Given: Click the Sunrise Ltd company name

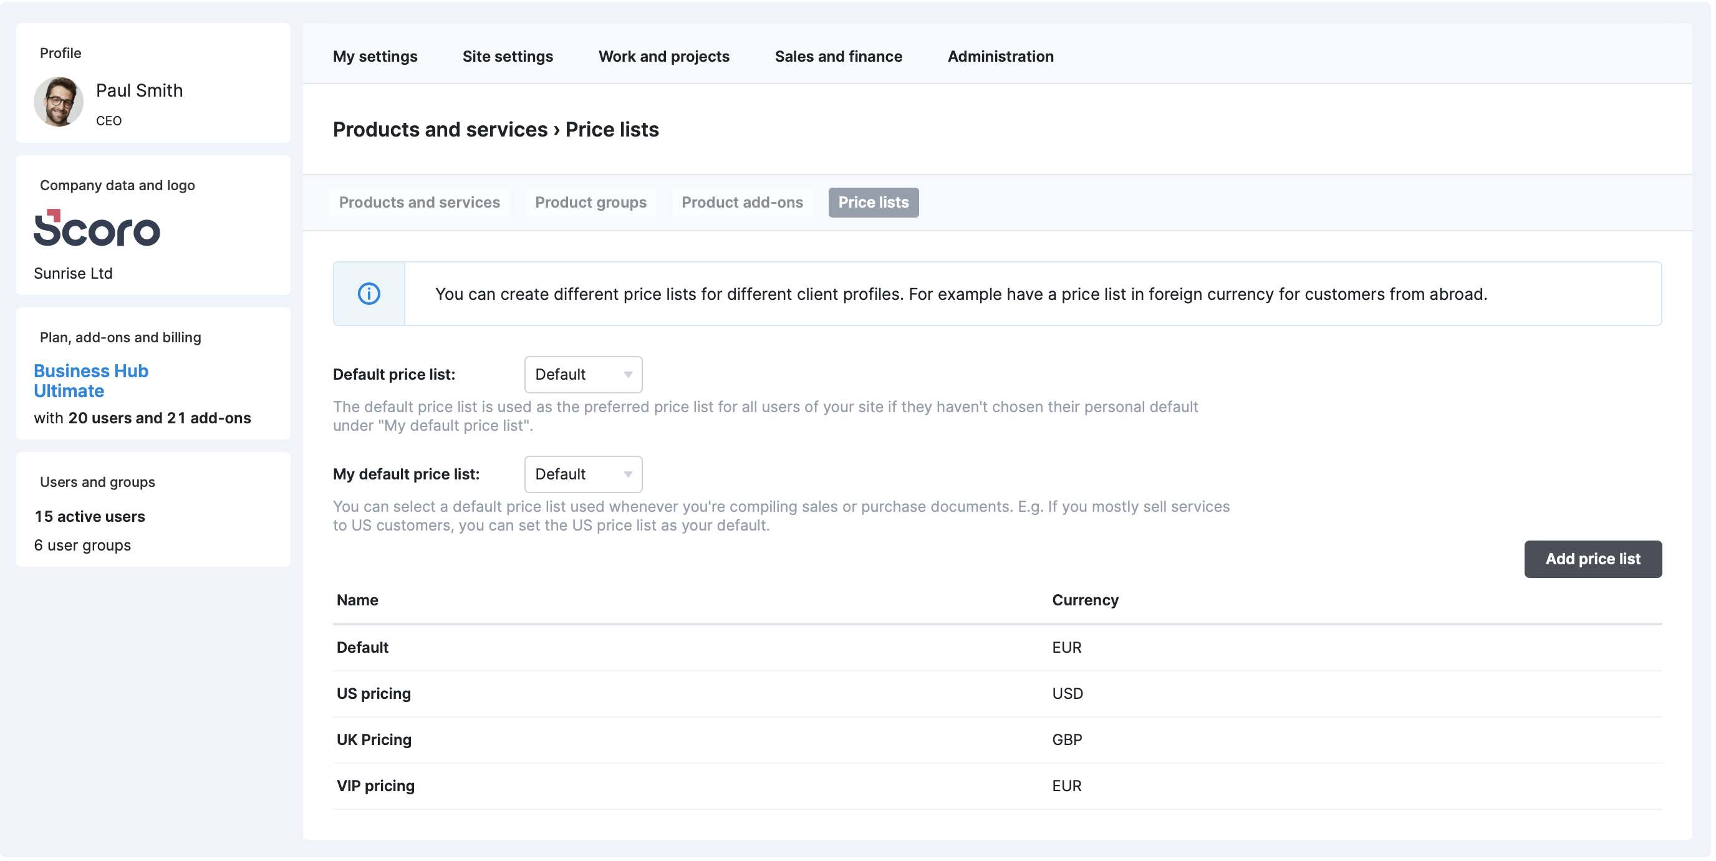Looking at the screenshot, I should coord(72,273).
